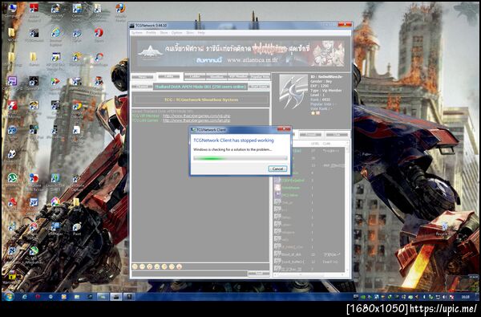Switch to the Popular Vote tab

260,76
